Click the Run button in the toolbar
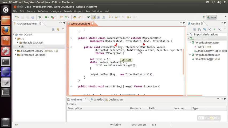The width and height of the screenshot is (228, 128). (x=46, y=17)
